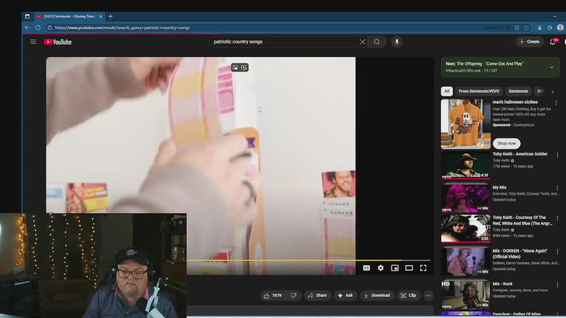The height and width of the screenshot is (318, 566).
Task: Open more actions ellipsis under video
Action: click(428, 295)
